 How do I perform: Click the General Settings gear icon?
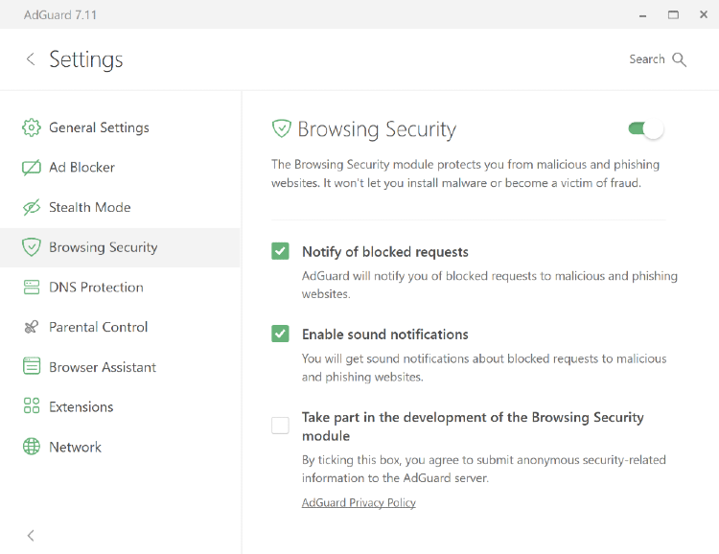click(32, 127)
